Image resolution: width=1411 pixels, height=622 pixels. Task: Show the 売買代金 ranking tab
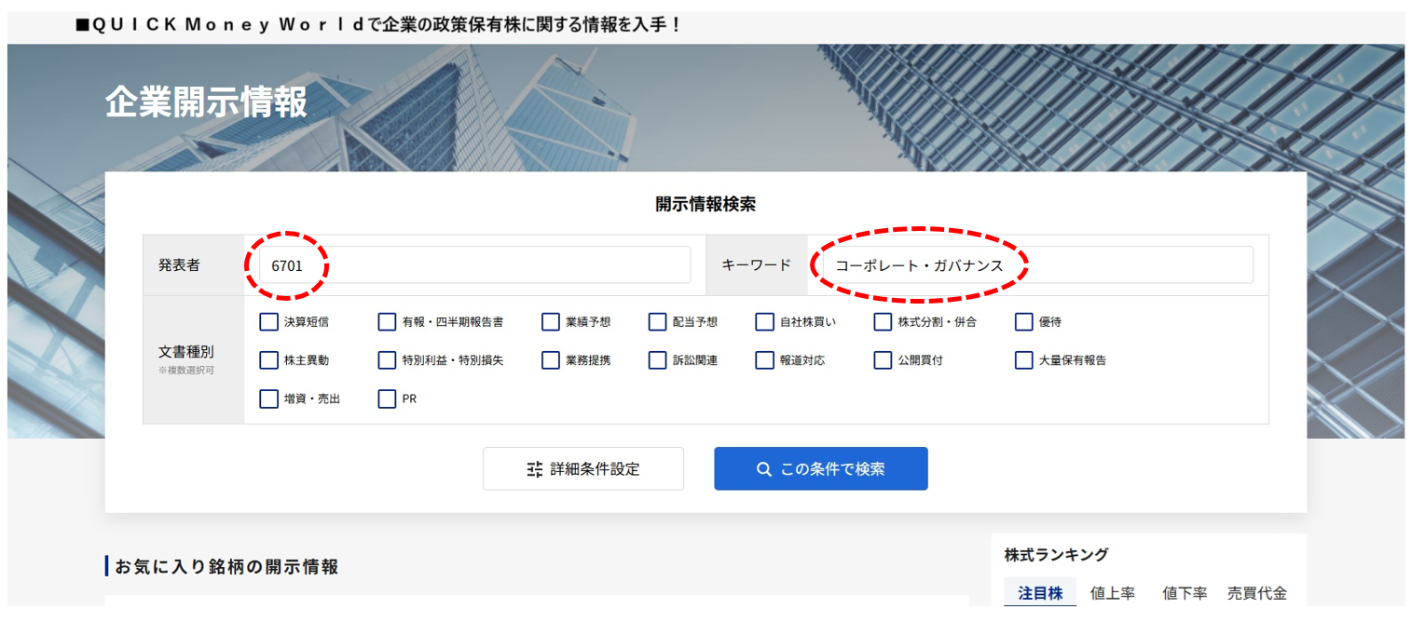tap(1256, 593)
